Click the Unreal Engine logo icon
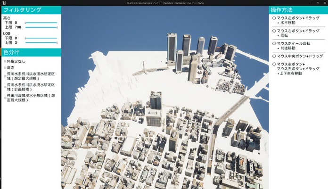 pyautogui.click(x=5, y=3)
